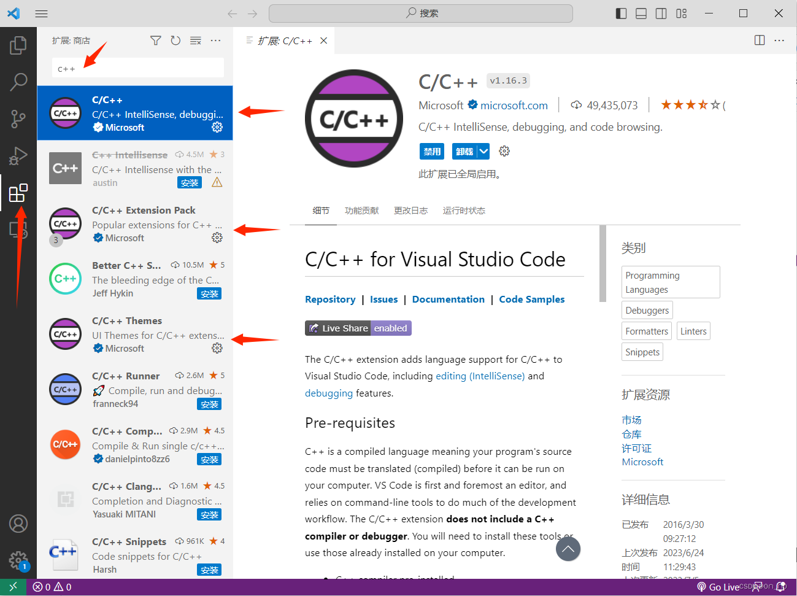797x596 pixels.
Task: Switch to the 细节 tab
Action: click(321, 211)
